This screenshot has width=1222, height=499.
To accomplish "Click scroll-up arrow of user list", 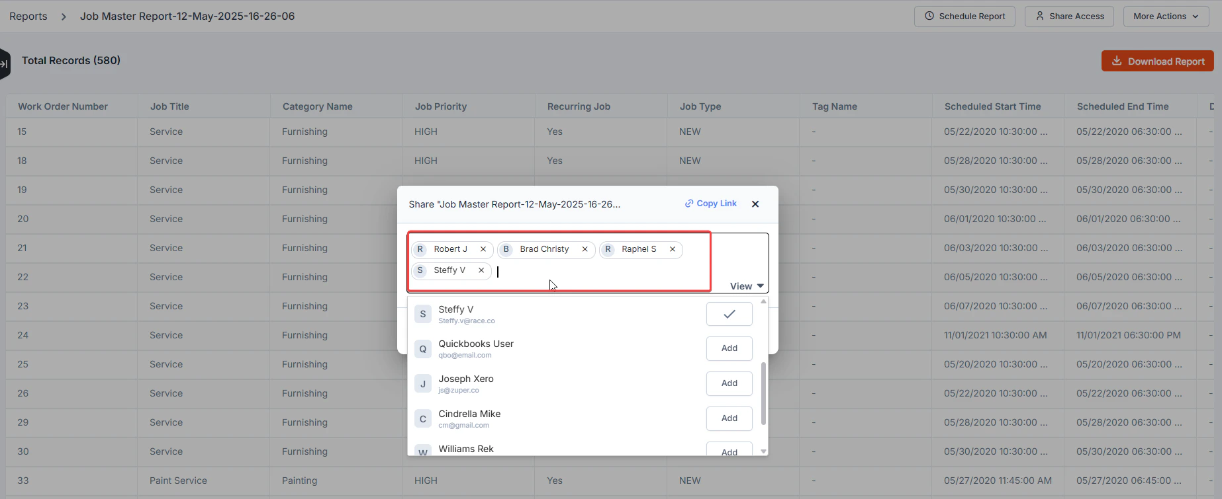I will pyautogui.click(x=763, y=301).
